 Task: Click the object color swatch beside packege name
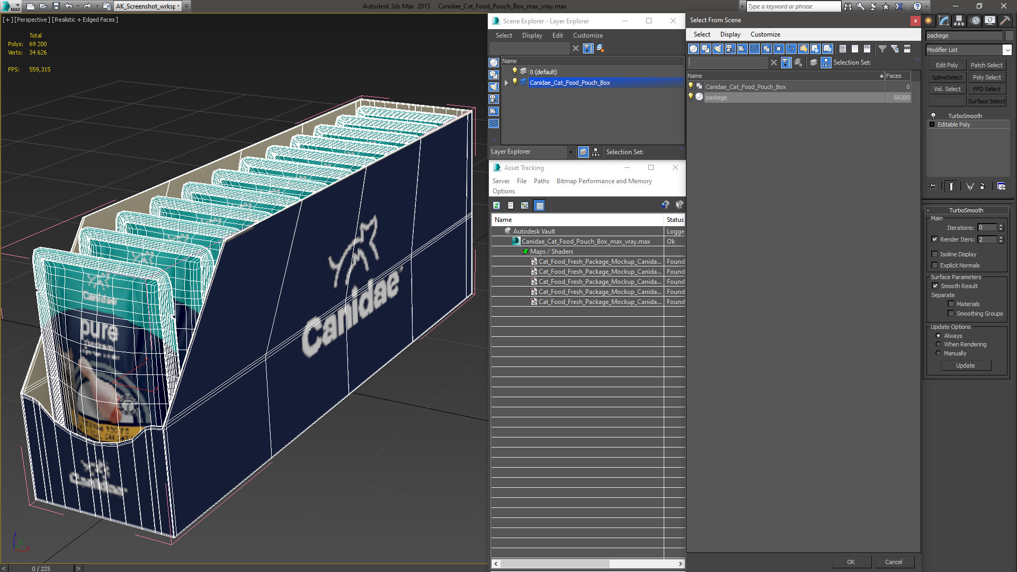pos(1009,35)
